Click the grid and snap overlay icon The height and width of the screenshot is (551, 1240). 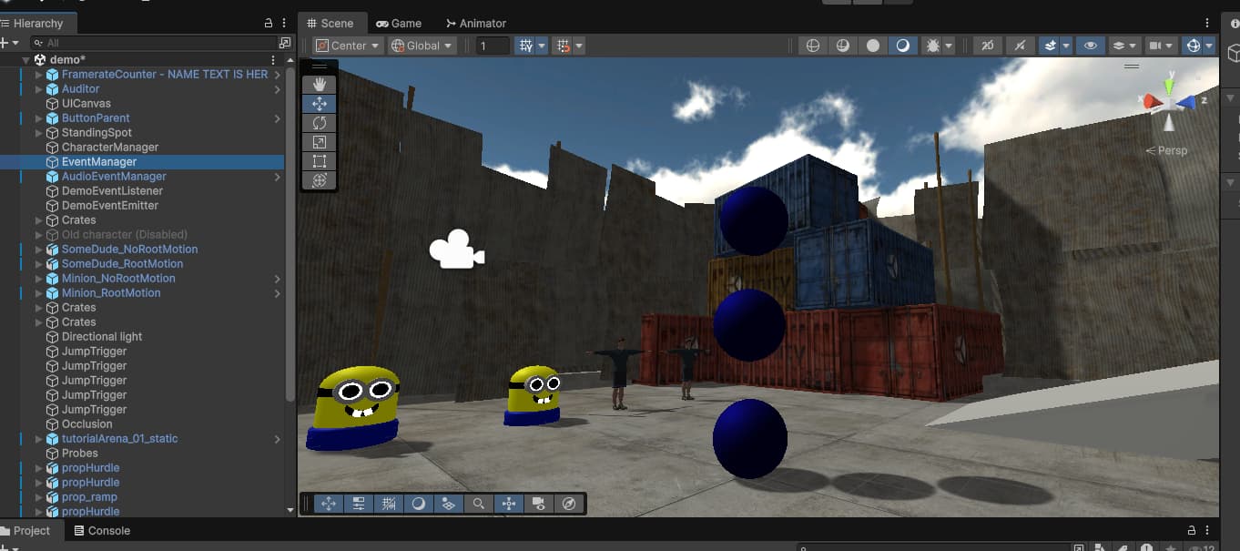tap(389, 504)
